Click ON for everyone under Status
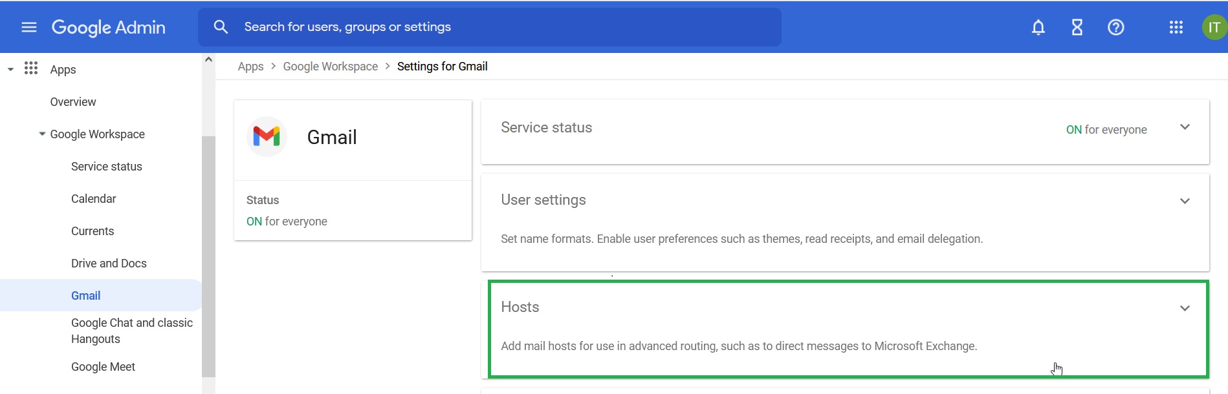Image resolution: width=1228 pixels, height=394 pixels. (287, 222)
